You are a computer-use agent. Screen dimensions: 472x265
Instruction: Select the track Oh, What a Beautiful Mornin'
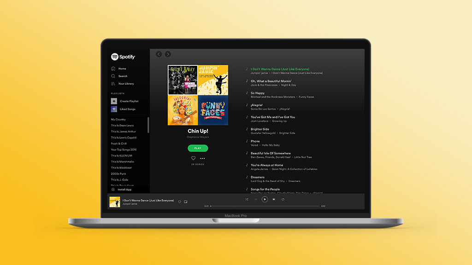[x=271, y=81]
